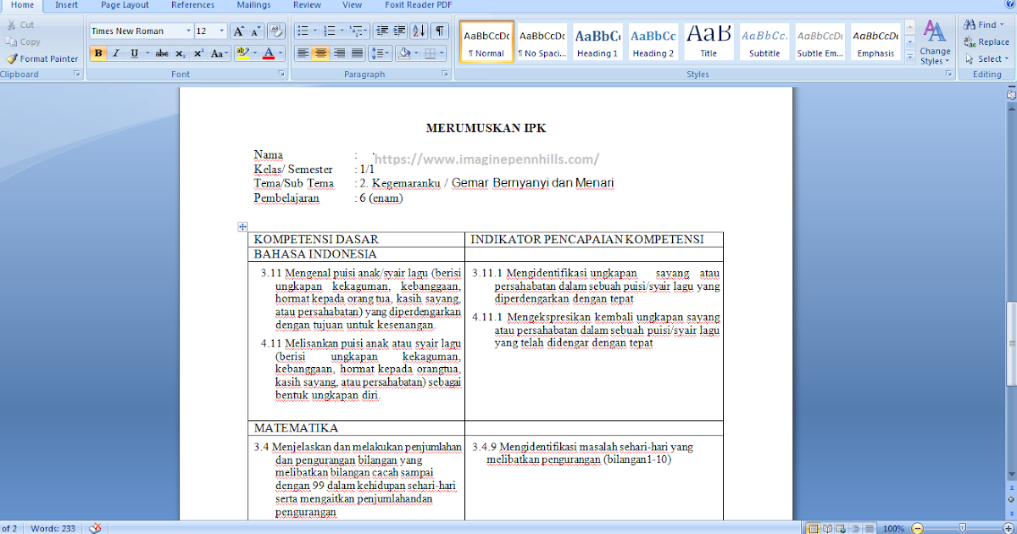Click the proofing errors status icon

coord(95,528)
